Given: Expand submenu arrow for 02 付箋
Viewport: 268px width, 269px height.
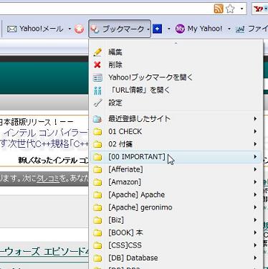Looking at the screenshot, I should pyautogui.click(x=255, y=144).
